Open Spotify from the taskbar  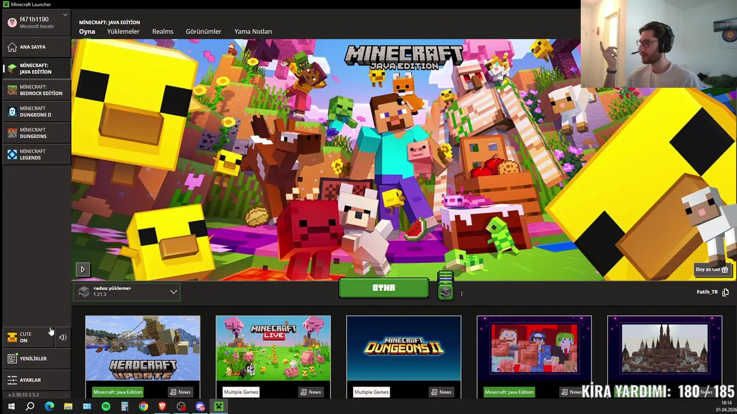(106, 407)
